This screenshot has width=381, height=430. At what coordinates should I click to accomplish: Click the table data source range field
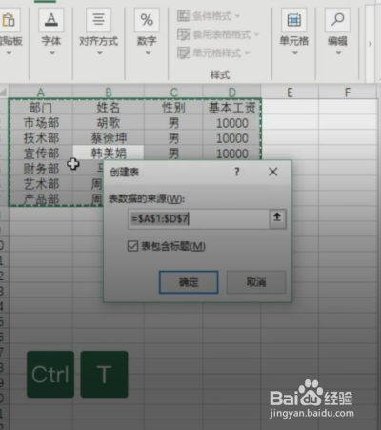199,218
